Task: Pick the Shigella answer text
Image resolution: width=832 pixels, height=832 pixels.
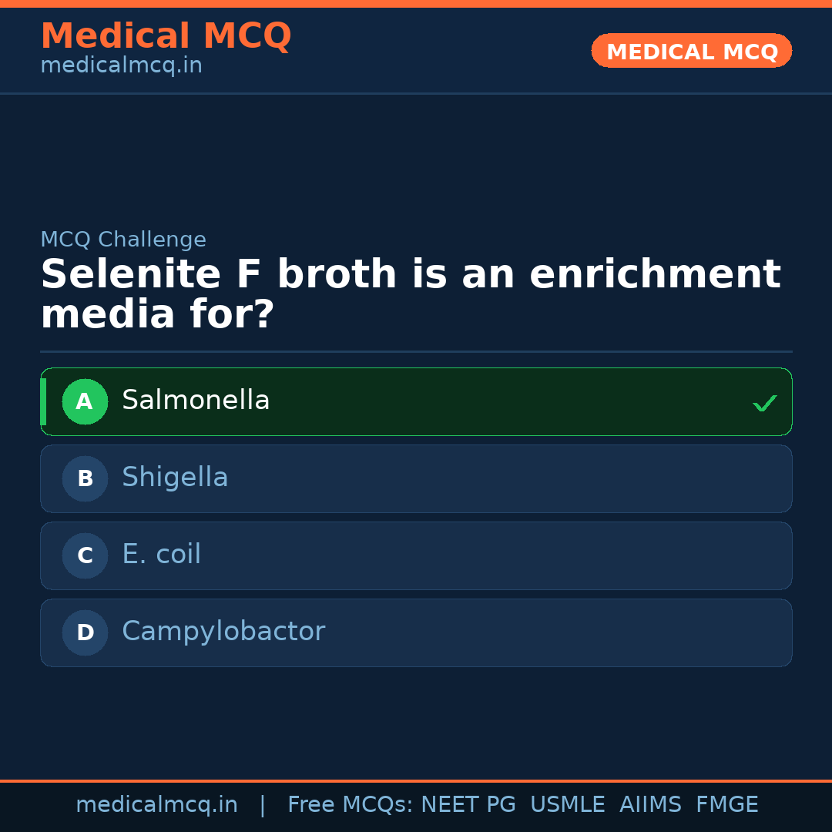Action: [x=175, y=478]
